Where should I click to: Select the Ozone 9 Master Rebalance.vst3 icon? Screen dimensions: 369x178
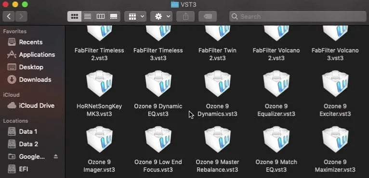pos(217,139)
